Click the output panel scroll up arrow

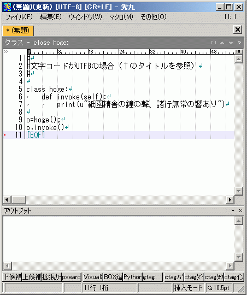(x=238, y=221)
